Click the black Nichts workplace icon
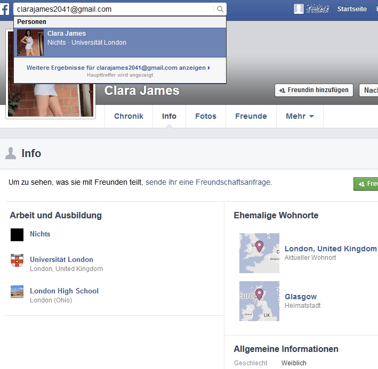378x369 pixels. (x=17, y=235)
